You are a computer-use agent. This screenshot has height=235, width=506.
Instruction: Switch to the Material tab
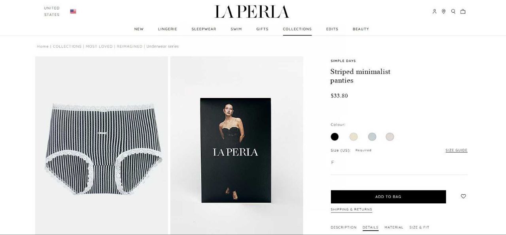point(394,227)
